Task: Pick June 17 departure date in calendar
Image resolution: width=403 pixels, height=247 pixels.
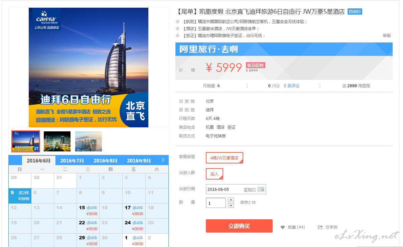Action: 134,211
